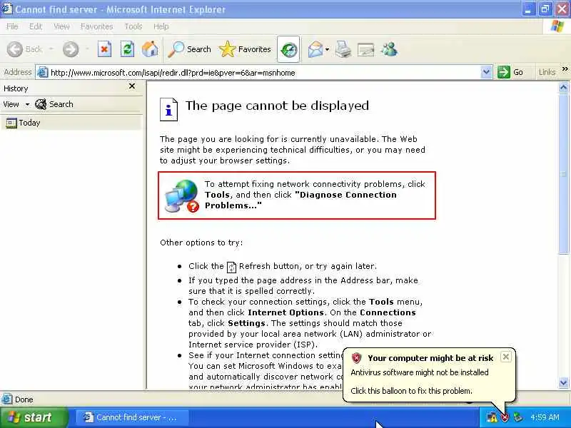This screenshot has width=571, height=428.
Task: Click the Cannot find server taskbar button
Action: (x=133, y=417)
